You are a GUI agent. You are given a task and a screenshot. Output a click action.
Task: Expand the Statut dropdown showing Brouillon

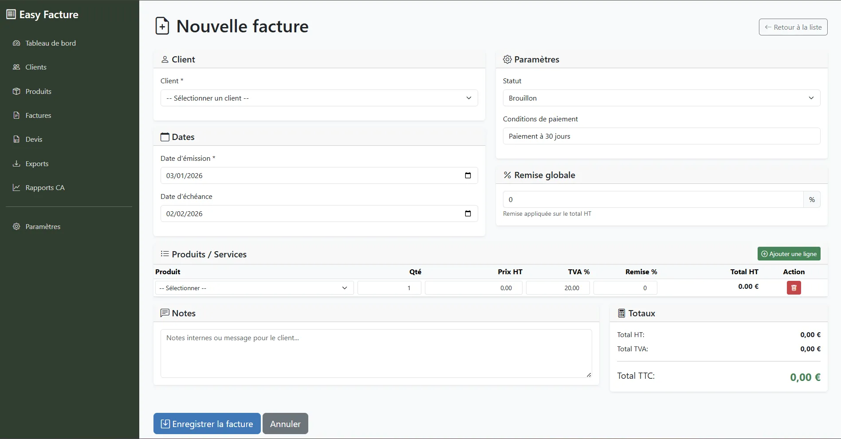click(x=661, y=98)
